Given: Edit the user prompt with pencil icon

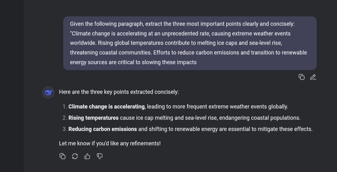Looking at the screenshot, I should [x=313, y=77].
